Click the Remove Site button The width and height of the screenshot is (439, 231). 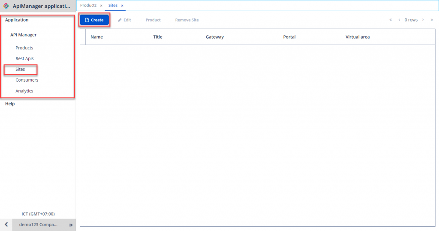tap(186, 20)
